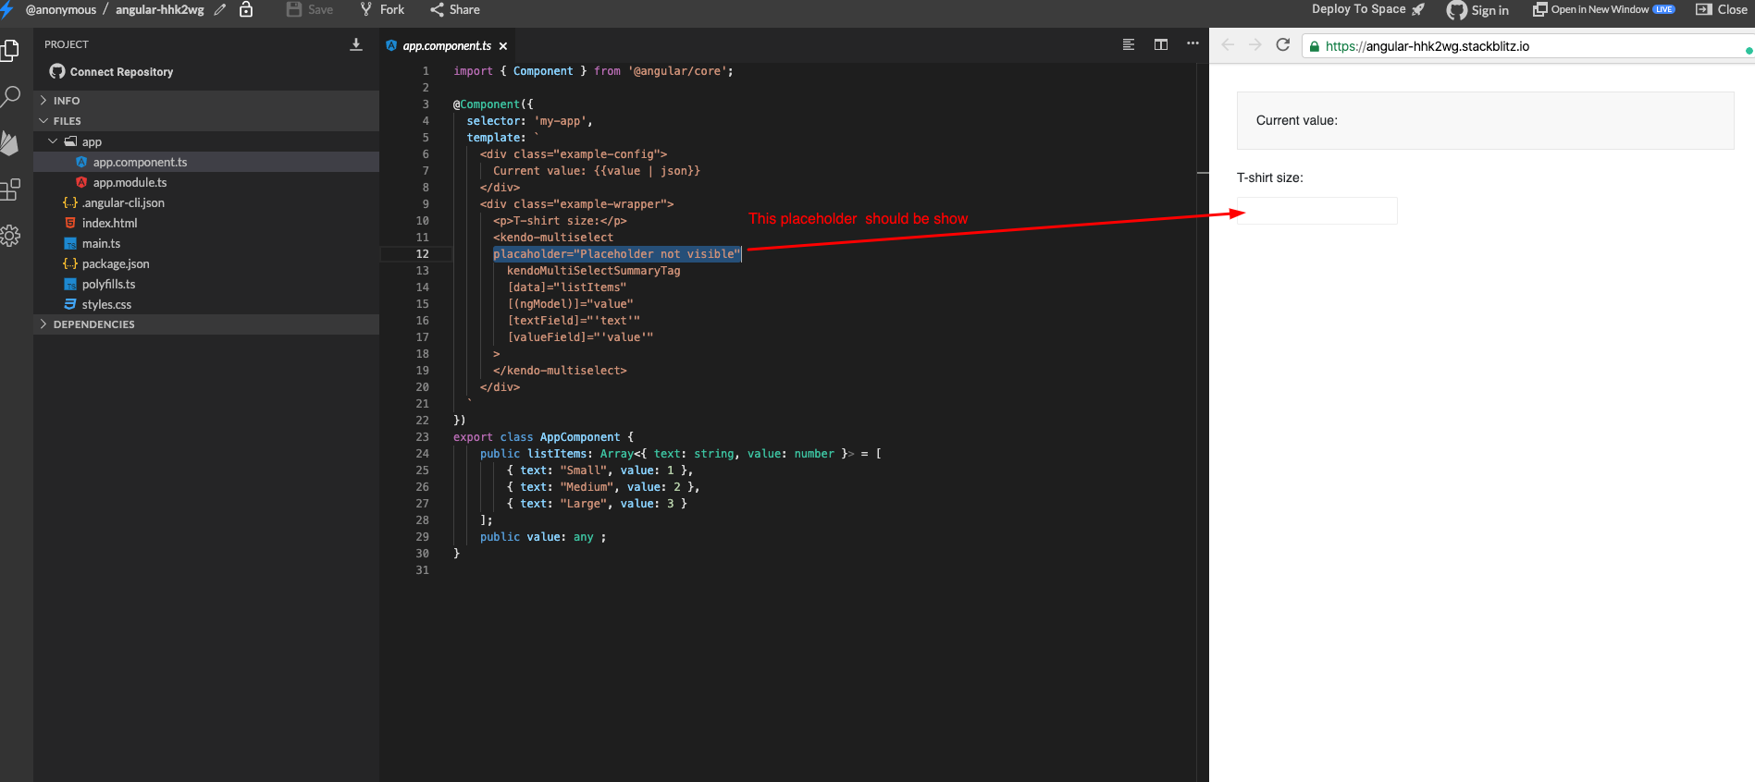
Task: Click the 'T-shirt size:' preview label
Action: tap(1269, 177)
